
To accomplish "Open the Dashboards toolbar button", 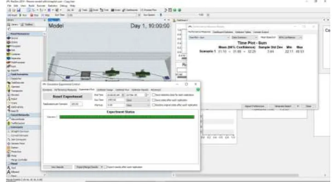I will [x=130, y=10].
